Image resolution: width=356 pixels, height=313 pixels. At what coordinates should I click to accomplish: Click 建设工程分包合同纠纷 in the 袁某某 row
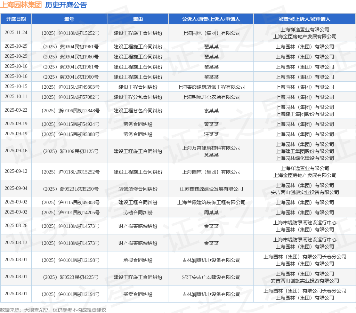[x=138, y=111]
